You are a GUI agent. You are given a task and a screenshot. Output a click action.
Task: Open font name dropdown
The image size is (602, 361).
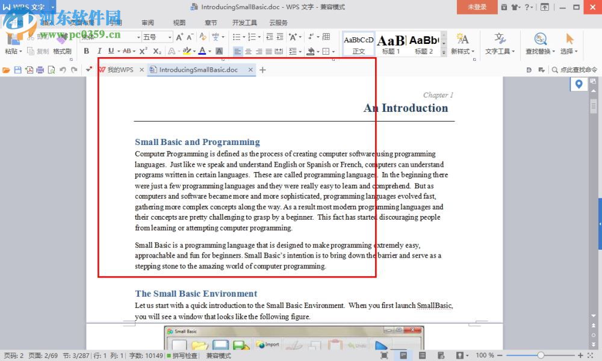point(138,37)
